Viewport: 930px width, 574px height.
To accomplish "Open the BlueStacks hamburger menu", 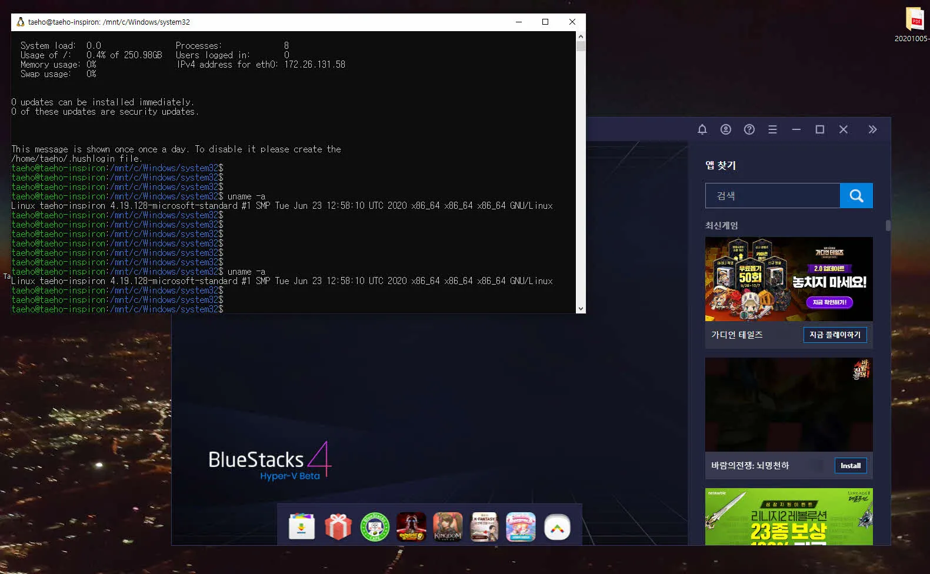I will coord(772,129).
